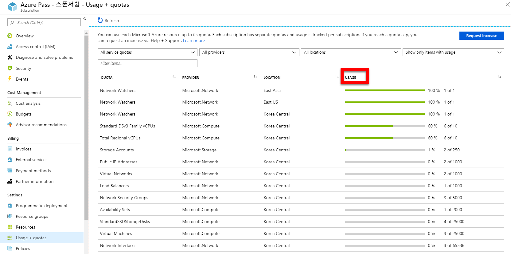Click Virtual Machines quota name
The height and width of the screenshot is (254, 511).
point(116,233)
